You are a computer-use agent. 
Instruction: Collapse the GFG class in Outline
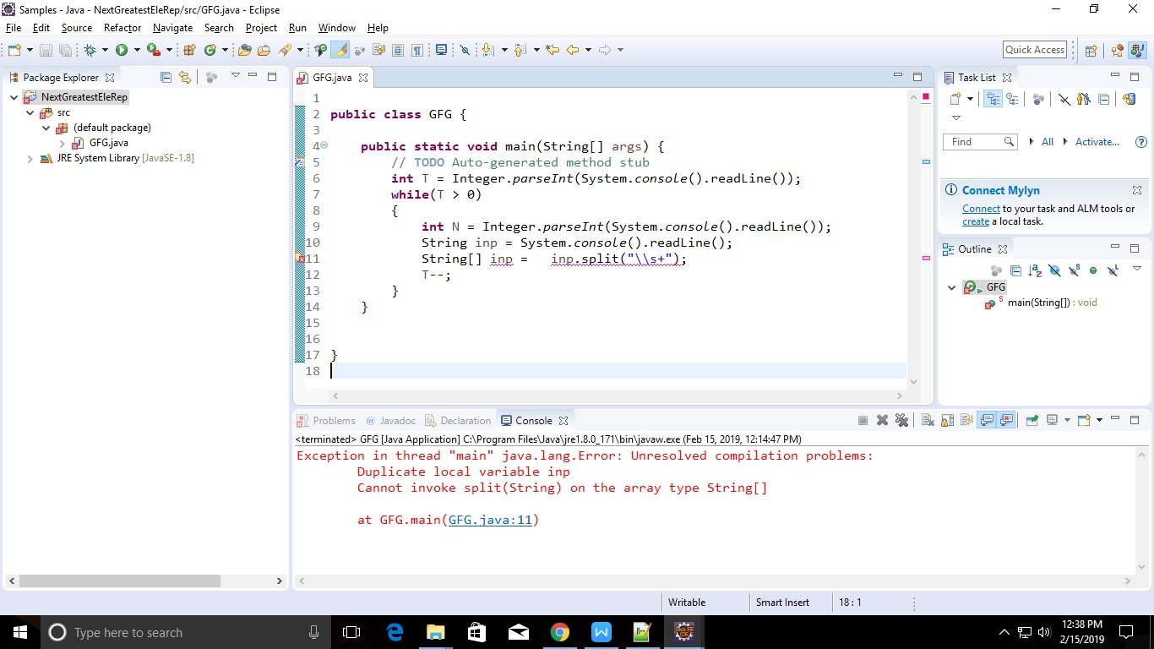[x=952, y=287]
